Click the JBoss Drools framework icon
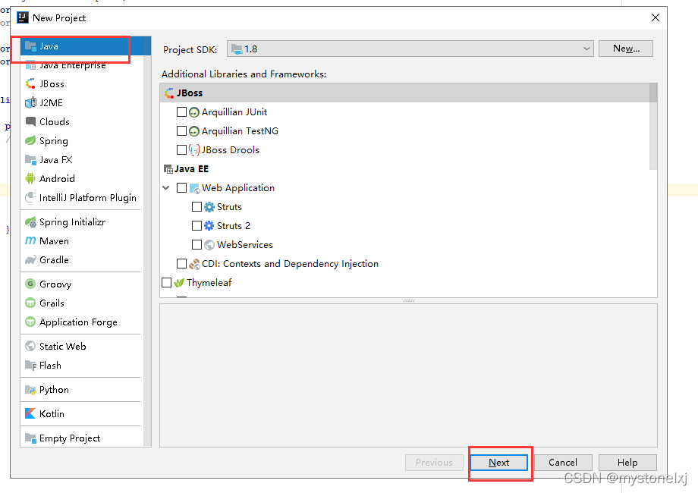Viewport: 698px width, 493px height. [x=193, y=150]
